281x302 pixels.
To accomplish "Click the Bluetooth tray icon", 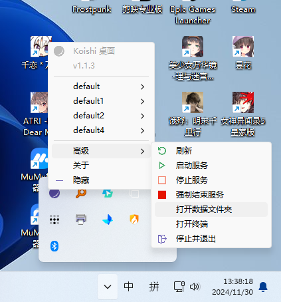I will point(54,246).
